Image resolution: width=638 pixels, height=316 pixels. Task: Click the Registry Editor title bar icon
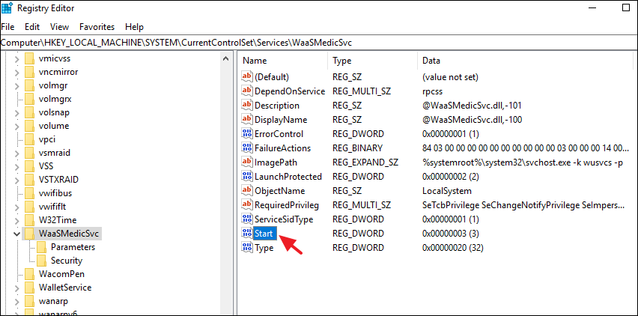(7, 7)
